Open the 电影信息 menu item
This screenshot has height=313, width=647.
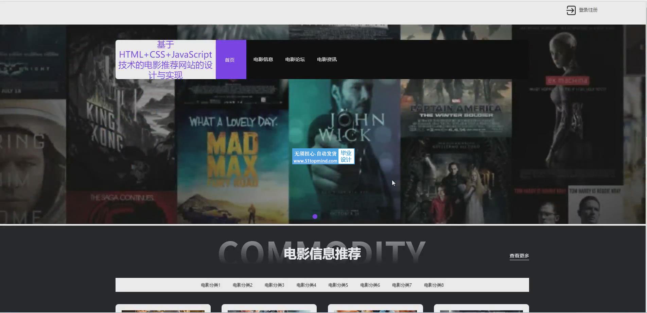click(x=263, y=60)
